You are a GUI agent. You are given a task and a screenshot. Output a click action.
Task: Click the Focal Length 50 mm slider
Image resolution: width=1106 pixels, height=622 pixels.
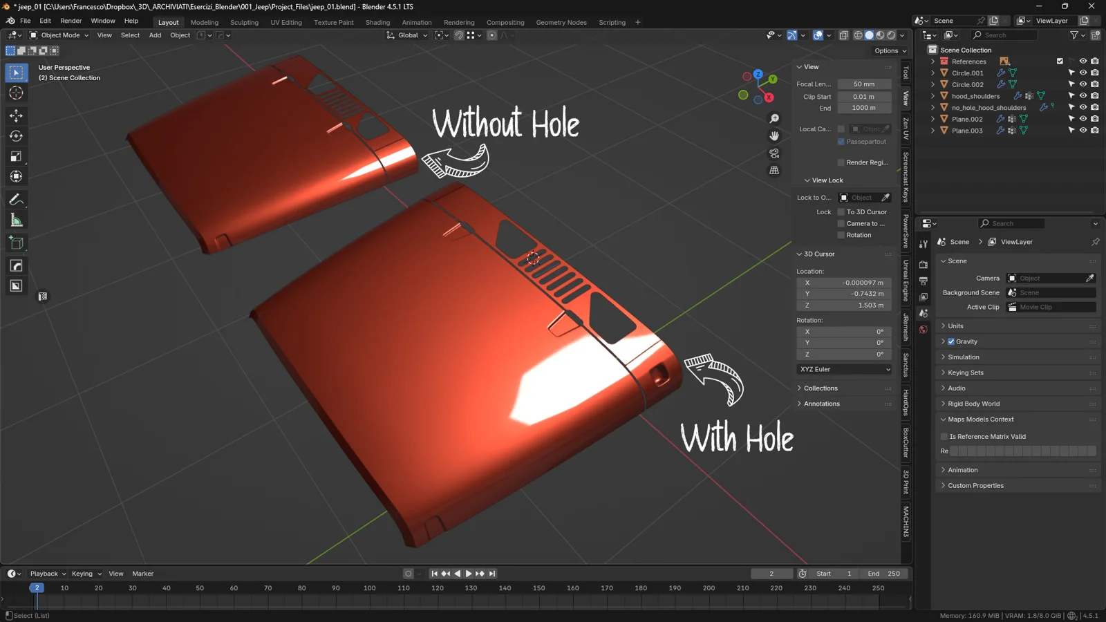coord(864,84)
